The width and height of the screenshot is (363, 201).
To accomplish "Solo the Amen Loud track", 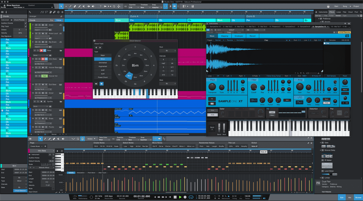I will (x=39, y=33).
